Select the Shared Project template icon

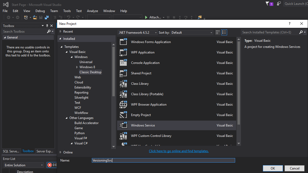click(x=123, y=73)
